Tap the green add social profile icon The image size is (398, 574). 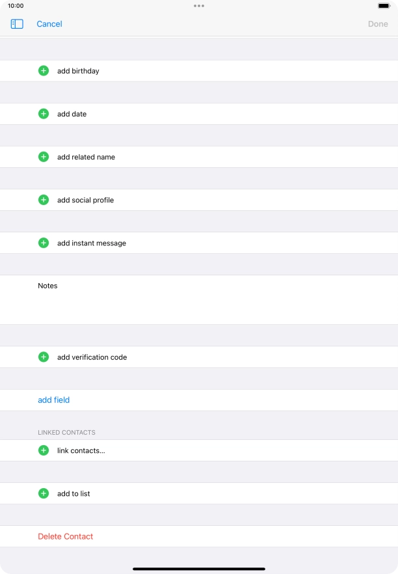click(x=44, y=199)
